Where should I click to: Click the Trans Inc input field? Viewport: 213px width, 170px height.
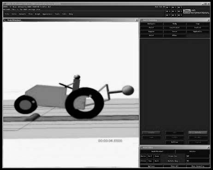click(x=198, y=156)
